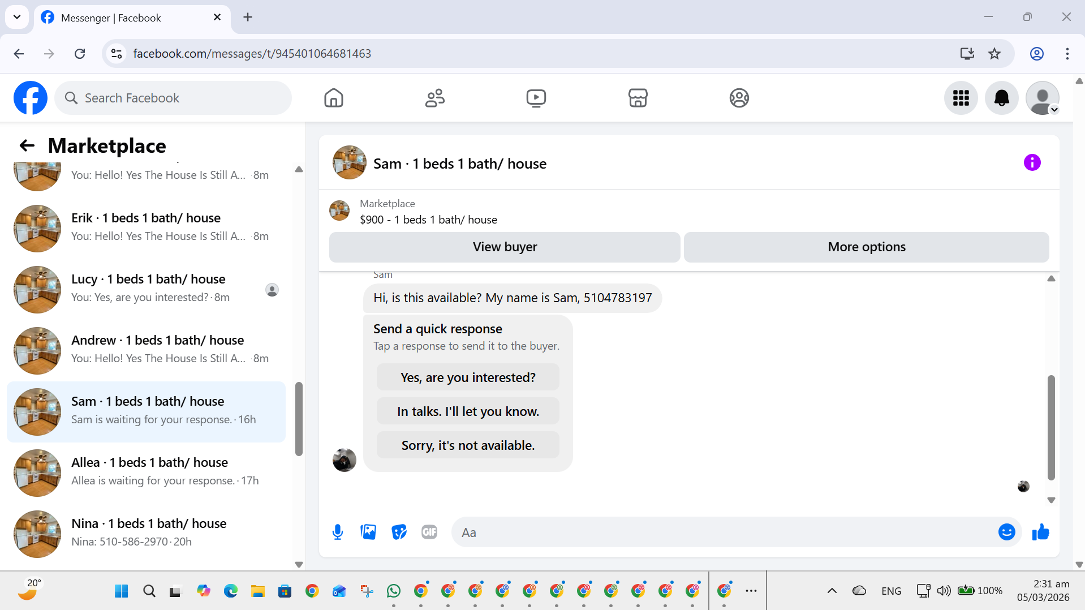Open the Marketplace storefront icon

click(638, 98)
